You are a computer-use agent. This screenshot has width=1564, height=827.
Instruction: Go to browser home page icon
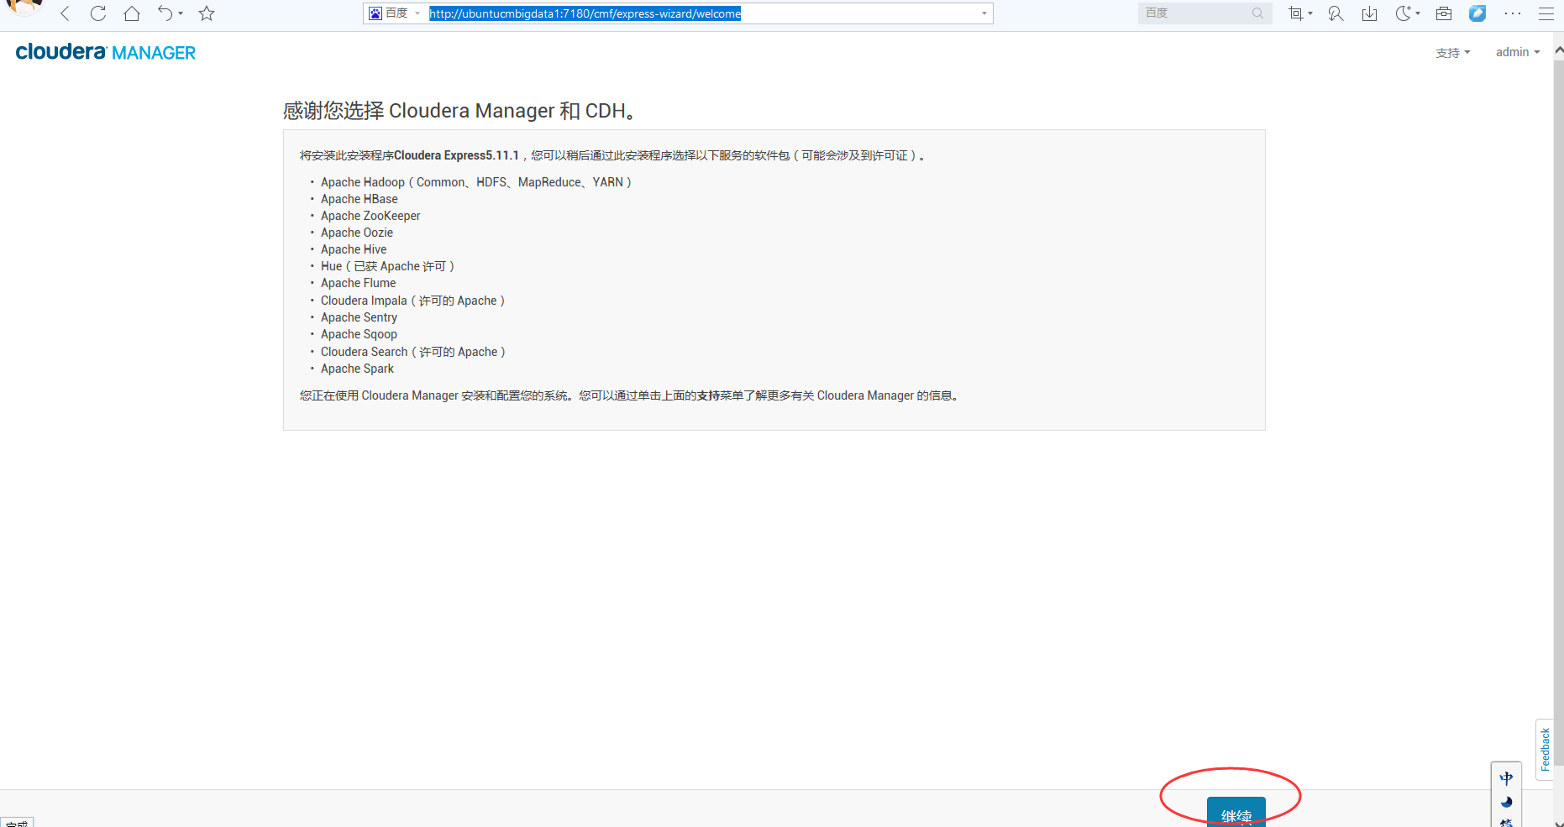click(132, 13)
